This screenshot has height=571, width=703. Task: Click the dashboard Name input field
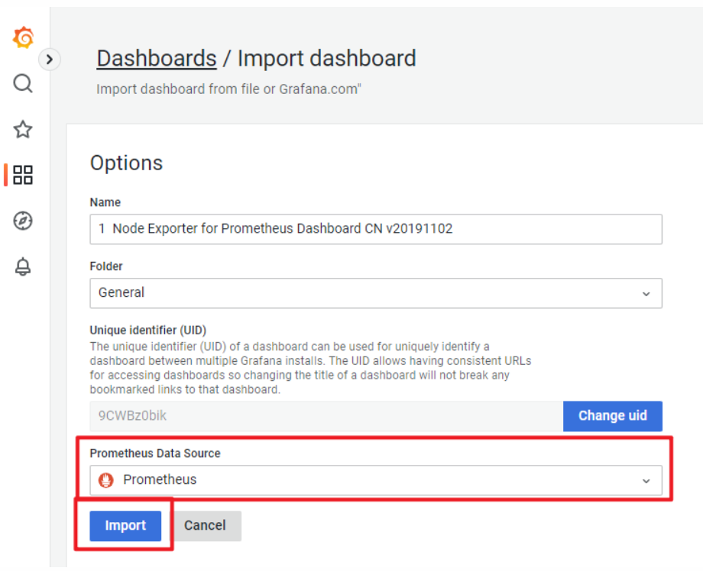click(376, 229)
